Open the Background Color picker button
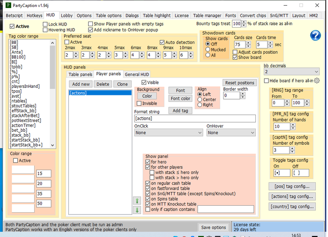The height and width of the screenshot is (237, 328). (146, 96)
